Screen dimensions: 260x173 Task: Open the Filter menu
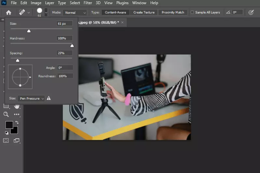pyautogui.click(x=88, y=3)
